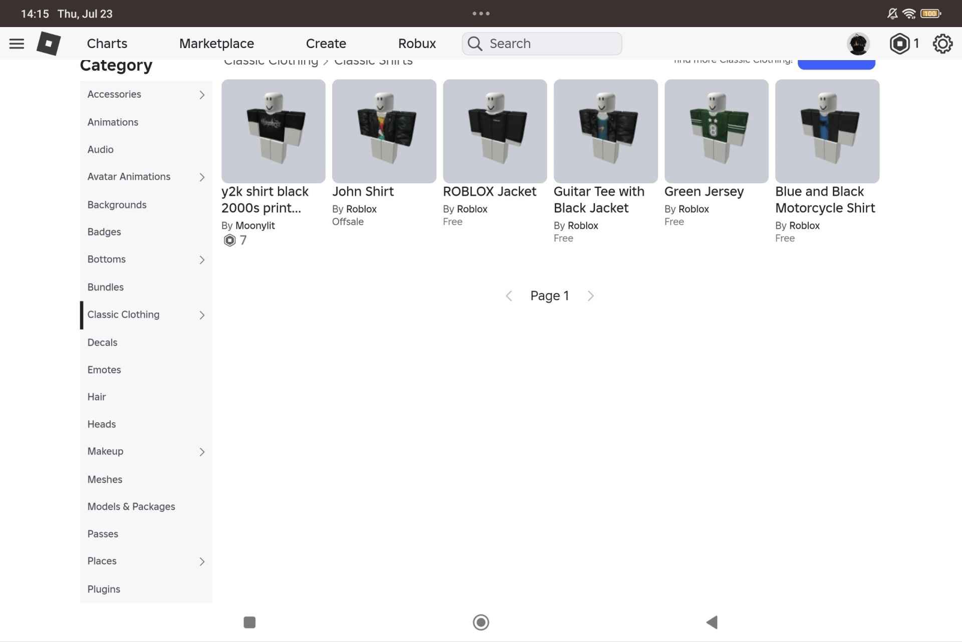The width and height of the screenshot is (962, 642).
Task: Select the Badges category
Action: tap(146, 232)
